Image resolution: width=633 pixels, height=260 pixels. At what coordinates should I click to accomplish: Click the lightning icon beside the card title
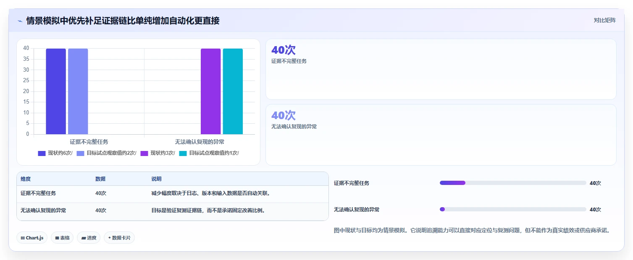tap(20, 21)
